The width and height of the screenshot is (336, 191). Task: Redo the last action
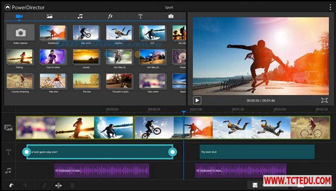coord(25,186)
